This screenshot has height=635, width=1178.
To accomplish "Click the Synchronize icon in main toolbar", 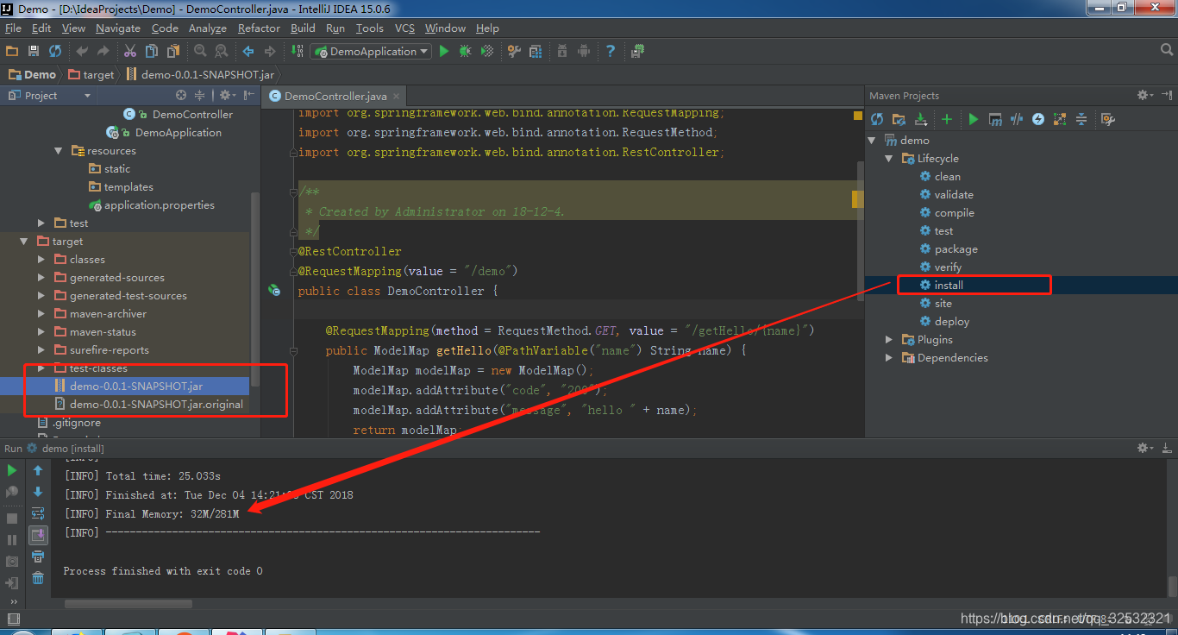I will (x=55, y=51).
